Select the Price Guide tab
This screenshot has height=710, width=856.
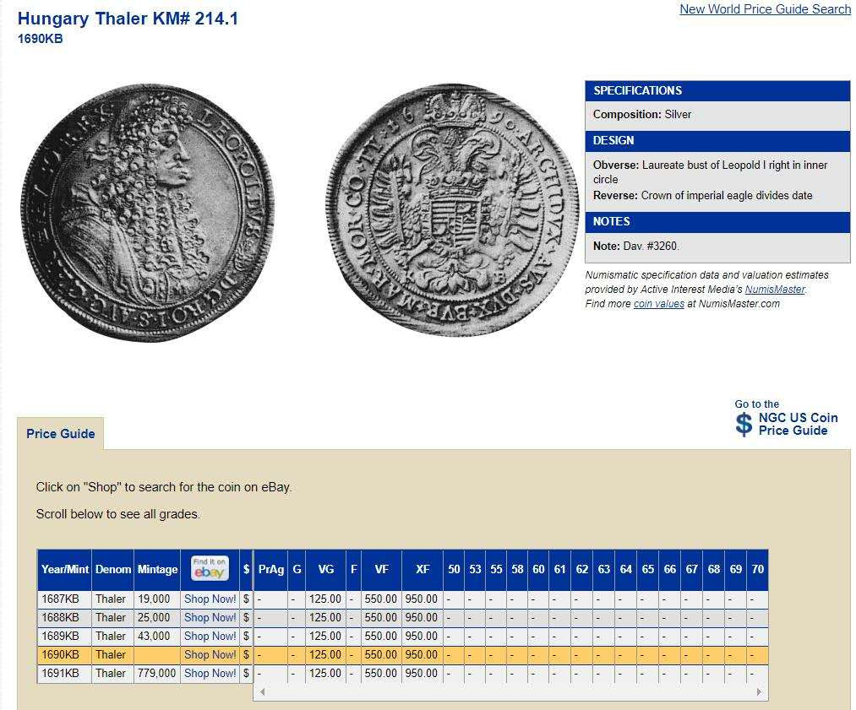60,434
